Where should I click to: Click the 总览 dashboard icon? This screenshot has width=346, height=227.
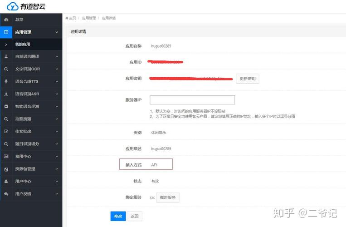(x=6, y=20)
